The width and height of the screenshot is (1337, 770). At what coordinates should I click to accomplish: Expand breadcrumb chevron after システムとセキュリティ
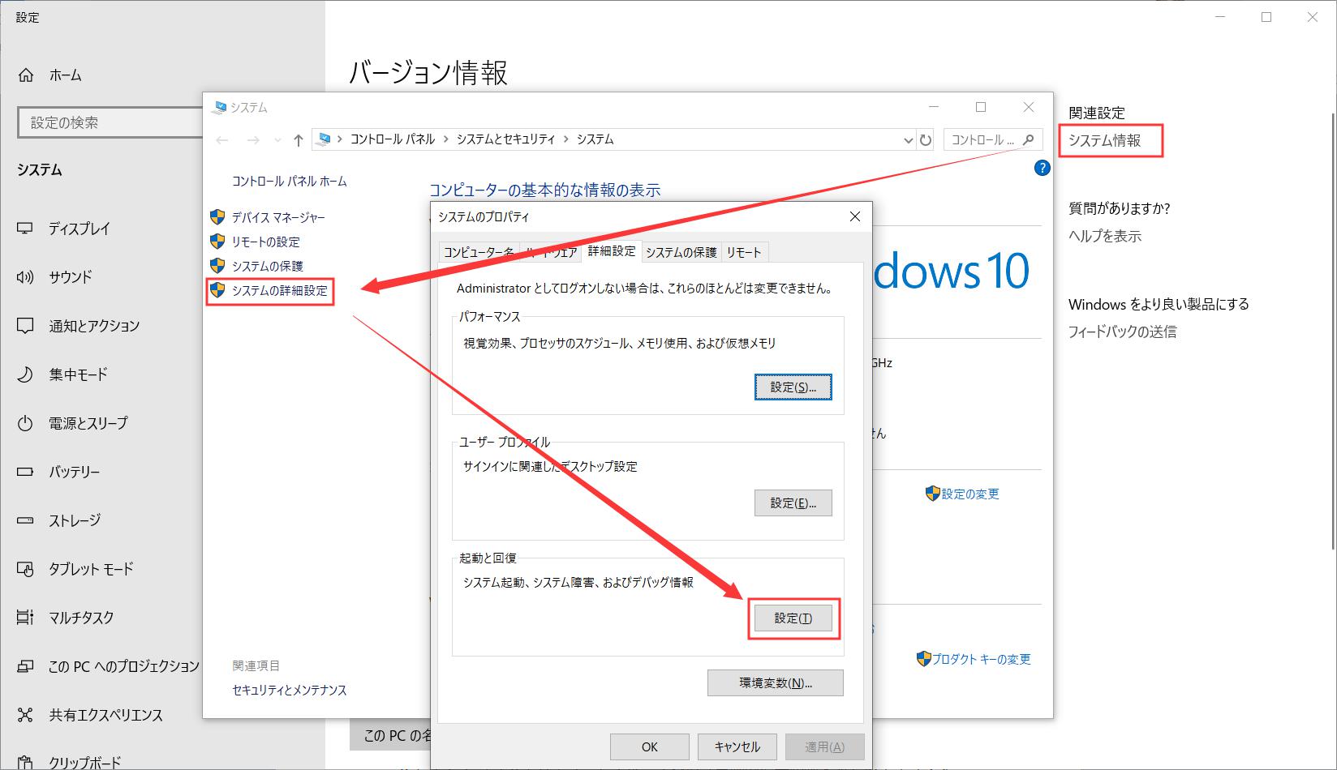565,139
